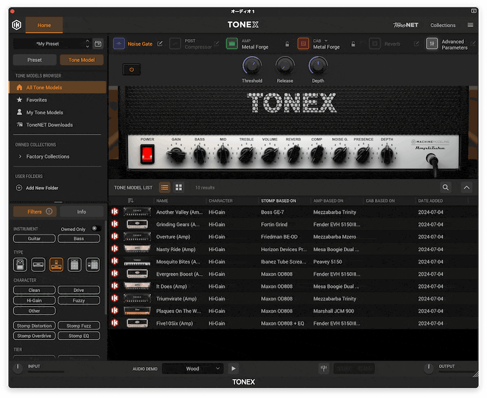Expand Factory Collections
This screenshot has width=487, height=398.
point(21,156)
